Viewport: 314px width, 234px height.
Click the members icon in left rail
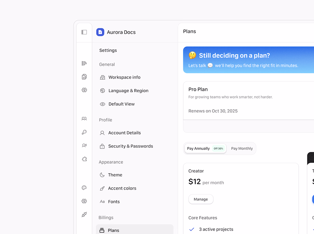(84, 119)
